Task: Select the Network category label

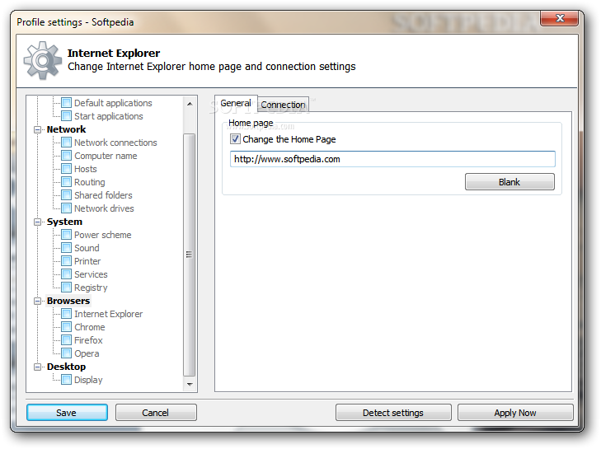Action: click(66, 129)
